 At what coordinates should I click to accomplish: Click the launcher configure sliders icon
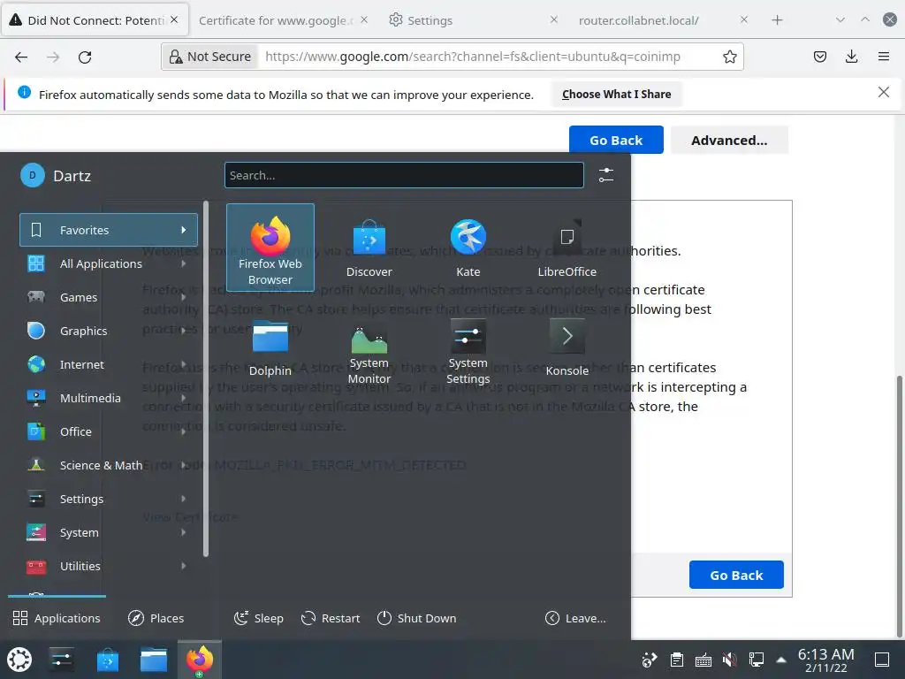(606, 175)
